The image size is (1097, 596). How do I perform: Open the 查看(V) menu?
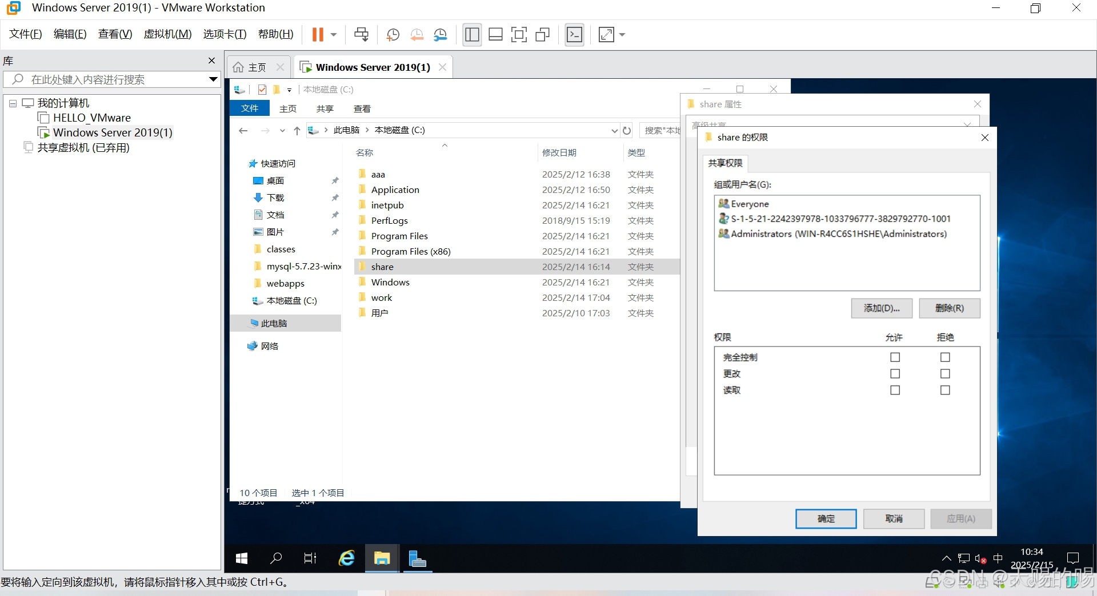coord(115,34)
